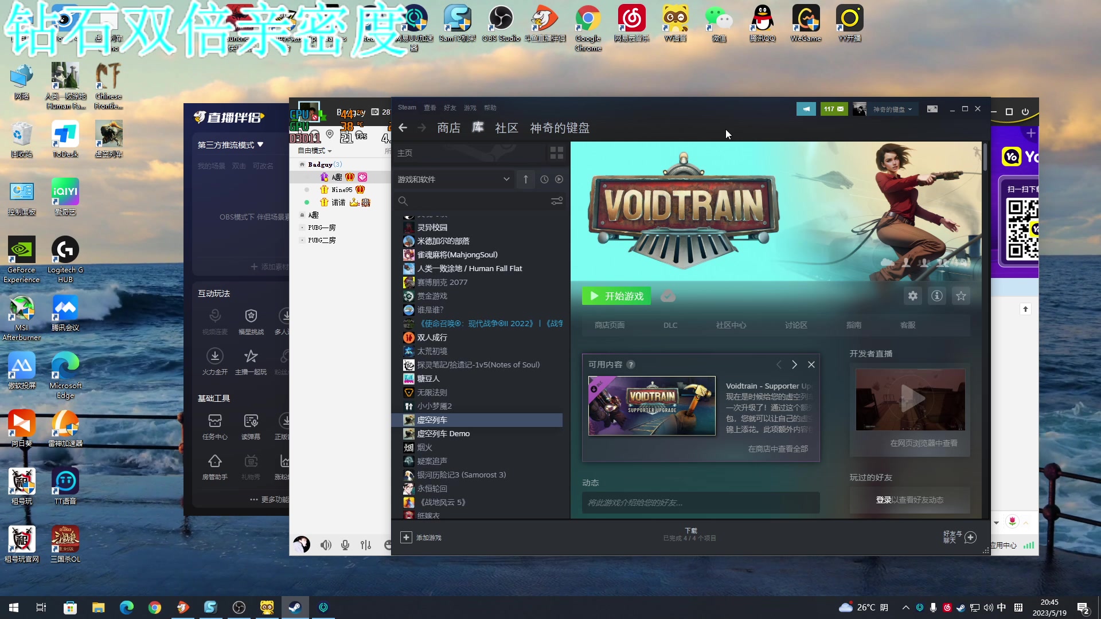
Task: Switch to 商店 tab in Steam
Action: click(x=448, y=128)
